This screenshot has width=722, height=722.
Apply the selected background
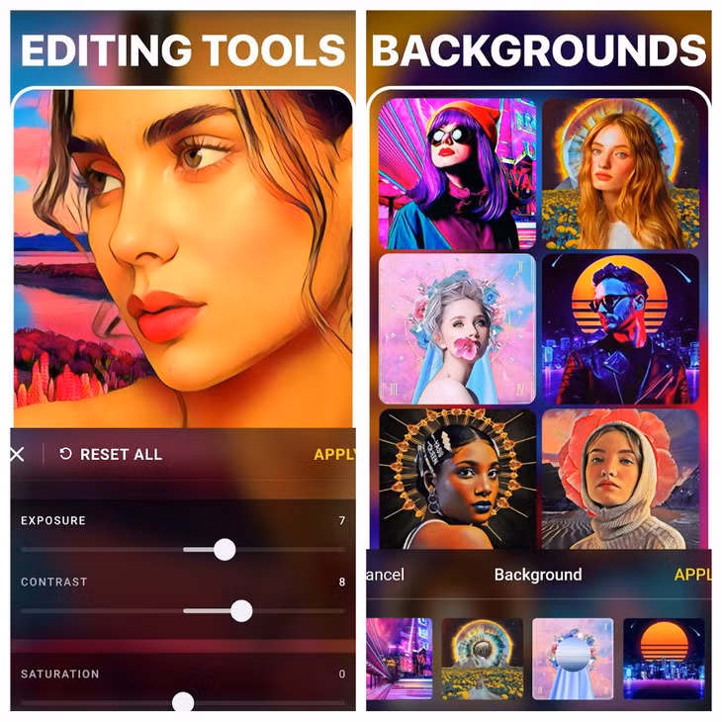coord(692,575)
